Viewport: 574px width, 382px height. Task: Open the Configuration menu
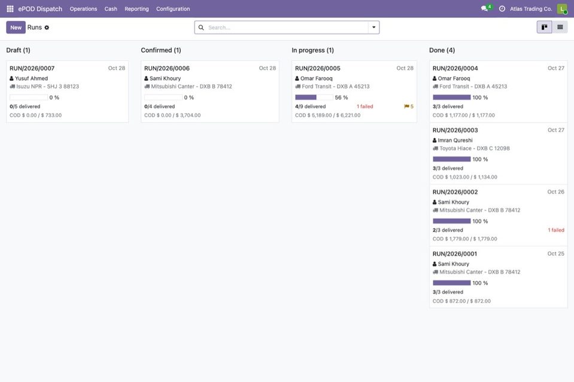point(173,9)
